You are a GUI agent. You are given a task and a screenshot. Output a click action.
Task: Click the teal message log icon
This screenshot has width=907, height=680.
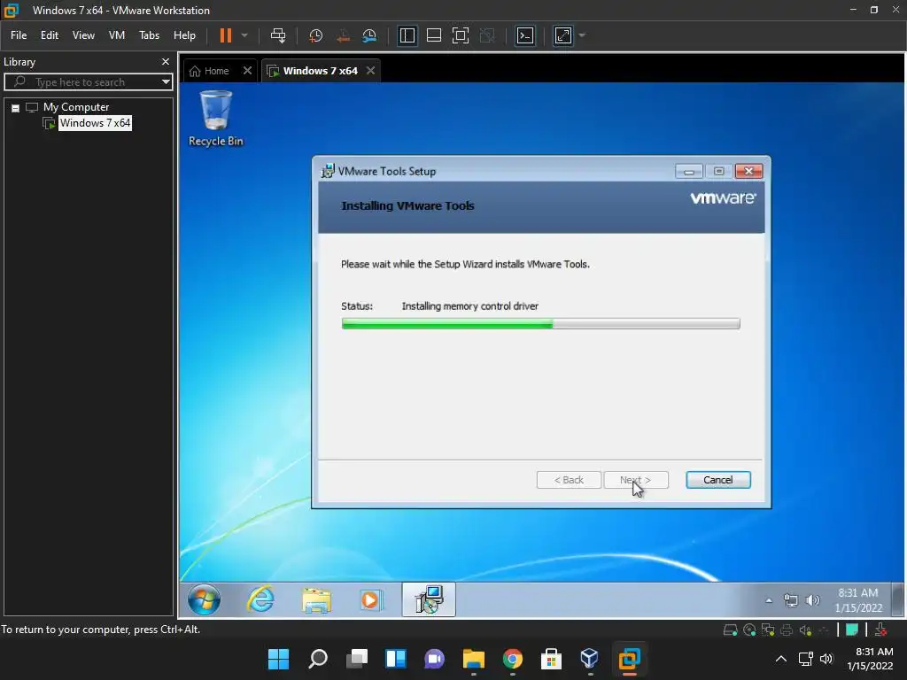coord(851,630)
